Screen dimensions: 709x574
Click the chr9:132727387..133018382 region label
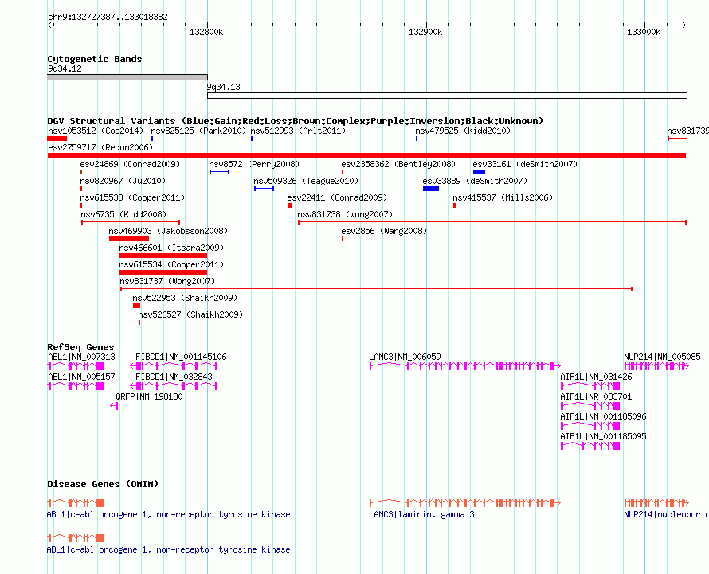point(108,17)
